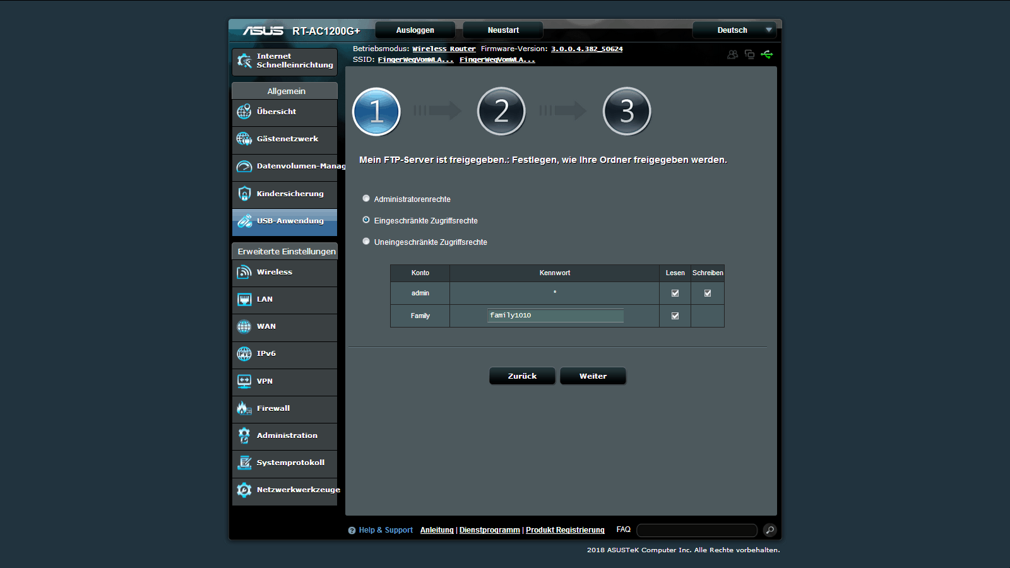Click the green USB status icon
Image resolution: width=1010 pixels, height=568 pixels.
tap(766, 54)
